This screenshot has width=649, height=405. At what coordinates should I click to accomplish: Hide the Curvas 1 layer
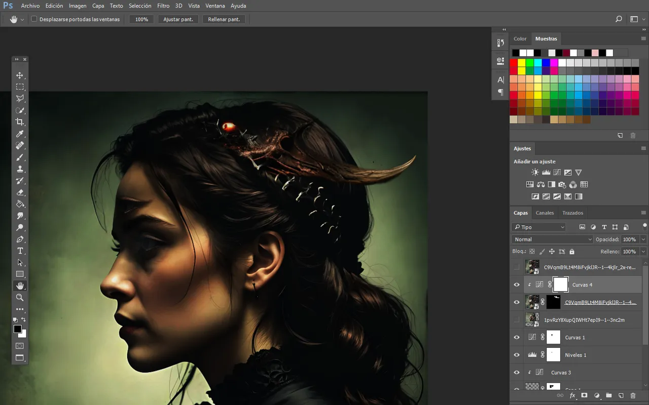pos(517,338)
